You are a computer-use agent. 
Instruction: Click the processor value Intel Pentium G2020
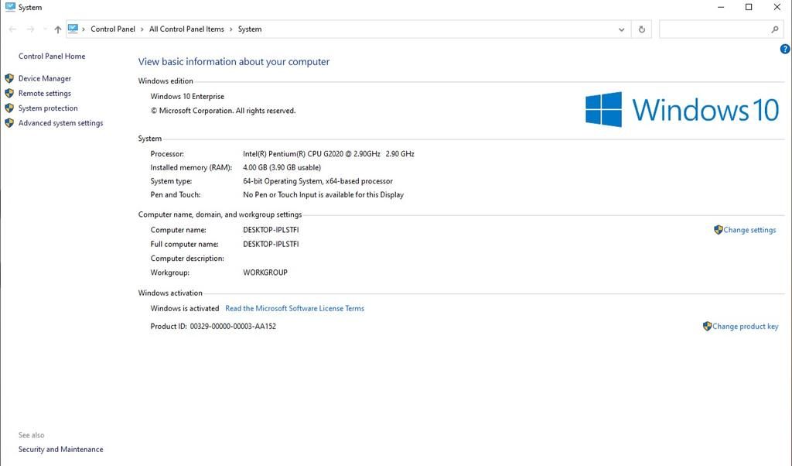coord(328,153)
